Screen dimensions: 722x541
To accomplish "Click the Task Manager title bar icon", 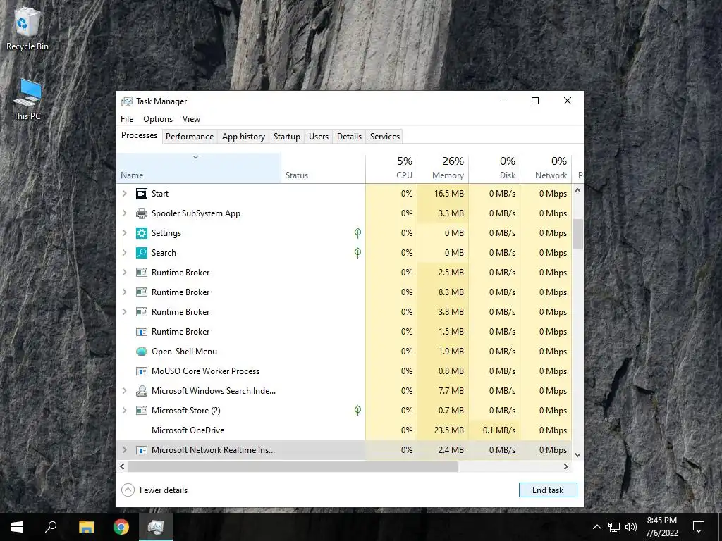I will (127, 101).
